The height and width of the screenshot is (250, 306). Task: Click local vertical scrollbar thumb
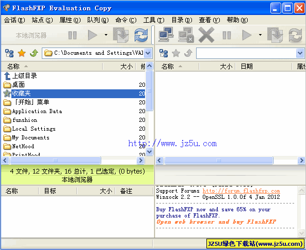[x=150, y=90]
